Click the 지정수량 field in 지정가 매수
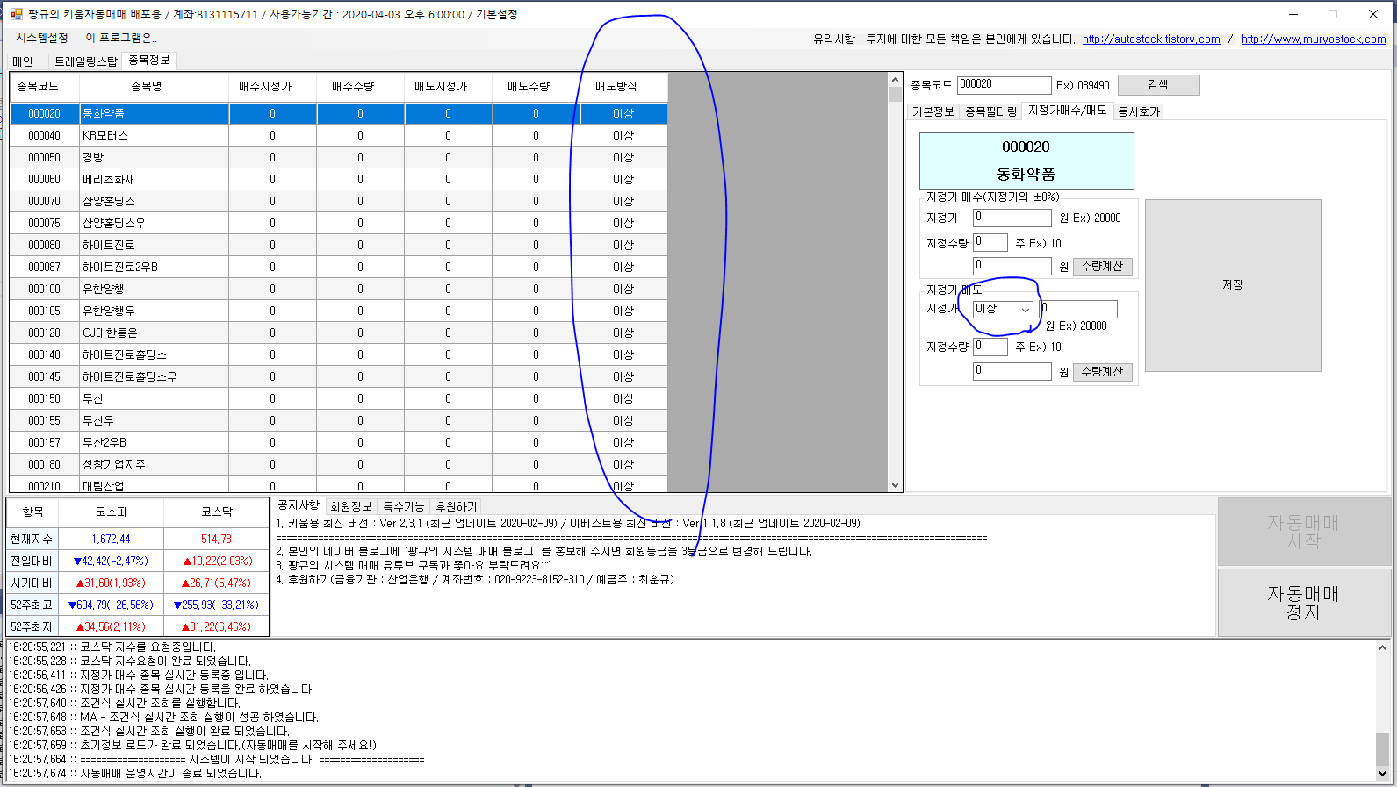 tap(990, 242)
